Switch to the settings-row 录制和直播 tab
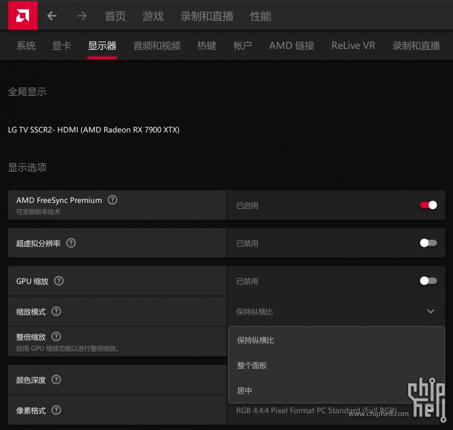The width and height of the screenshot is (453, 430). (x=416, y=46)
